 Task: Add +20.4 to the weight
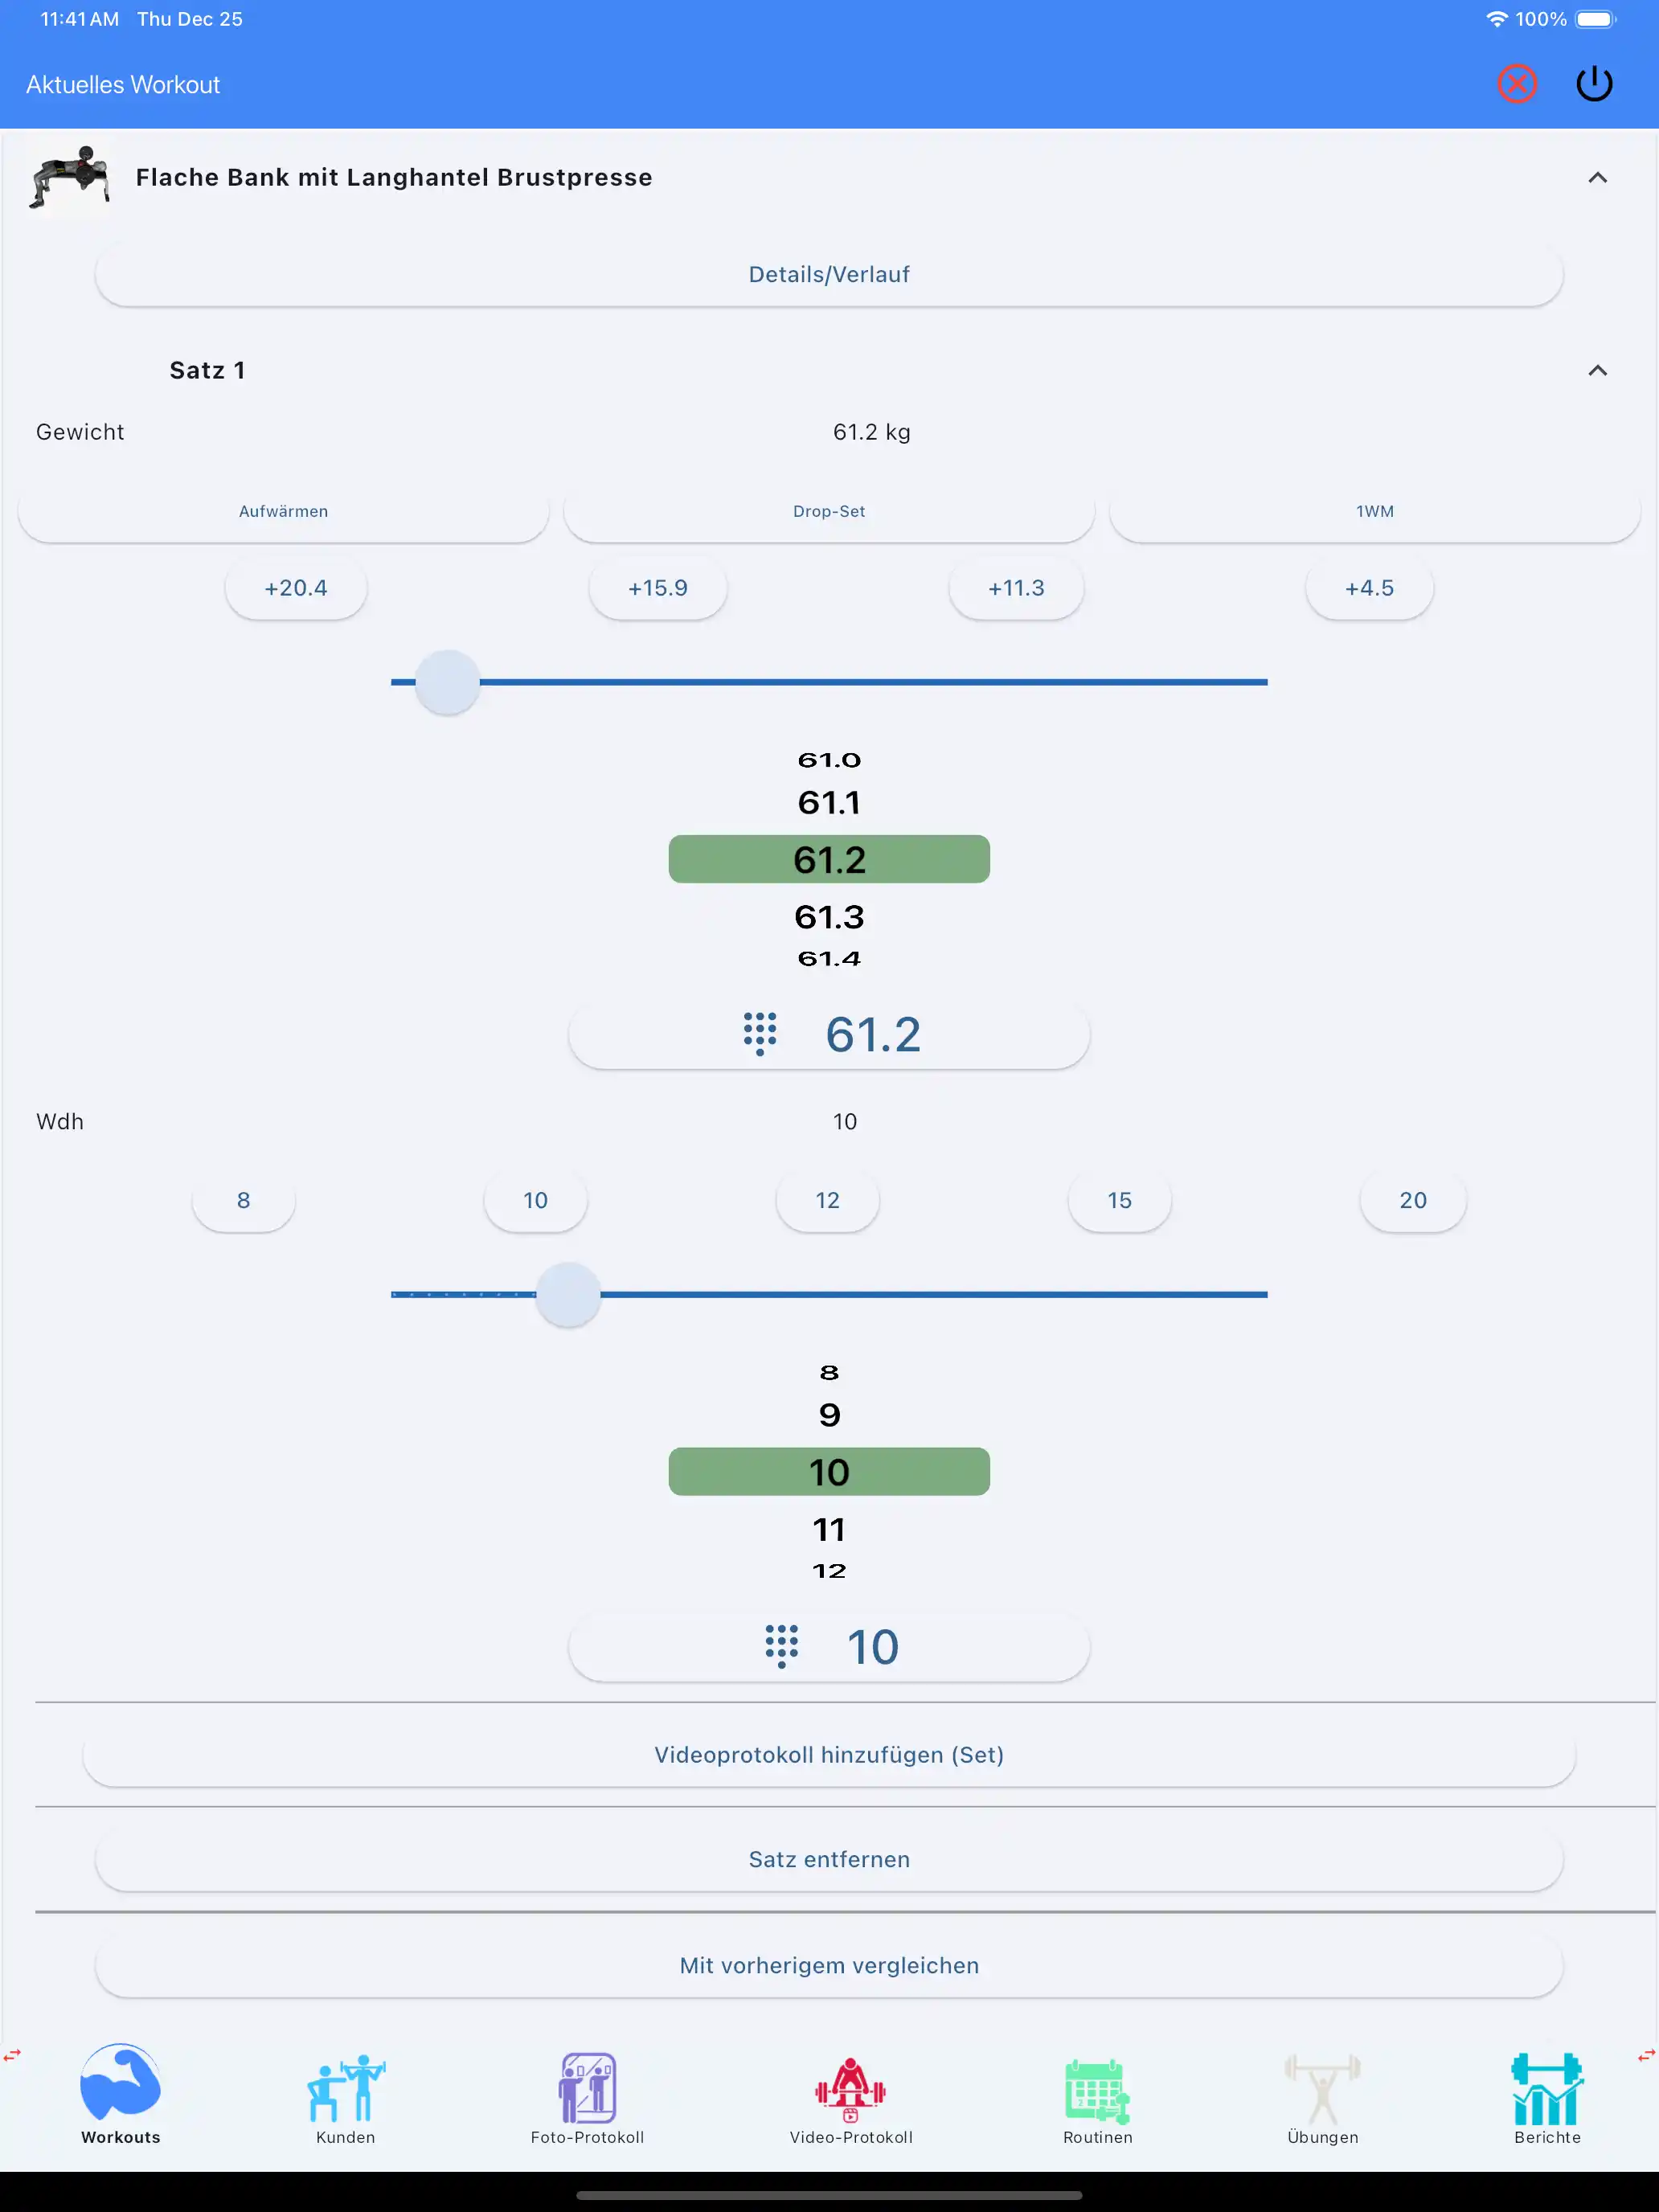point(296,588)
